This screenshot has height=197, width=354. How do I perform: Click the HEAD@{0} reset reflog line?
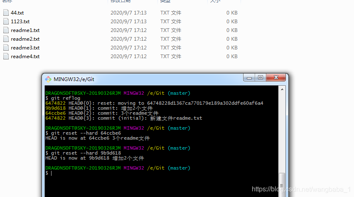154,103
